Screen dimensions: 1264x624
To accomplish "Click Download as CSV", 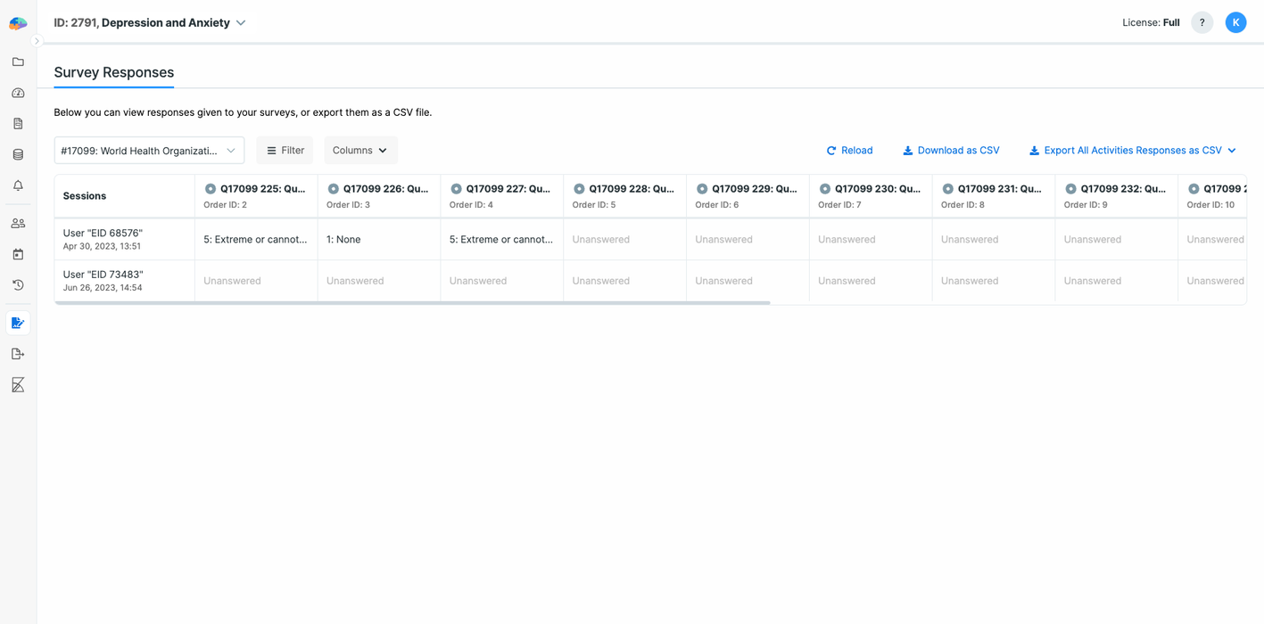I will pyautogui.click(x=951, y=151).
